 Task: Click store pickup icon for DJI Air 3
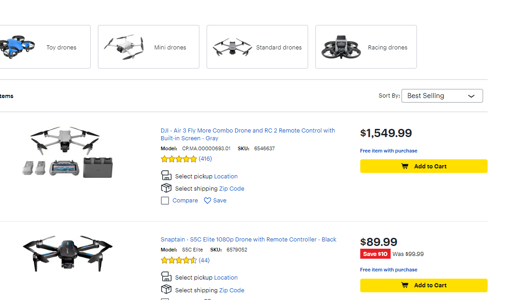pos(166,176)
